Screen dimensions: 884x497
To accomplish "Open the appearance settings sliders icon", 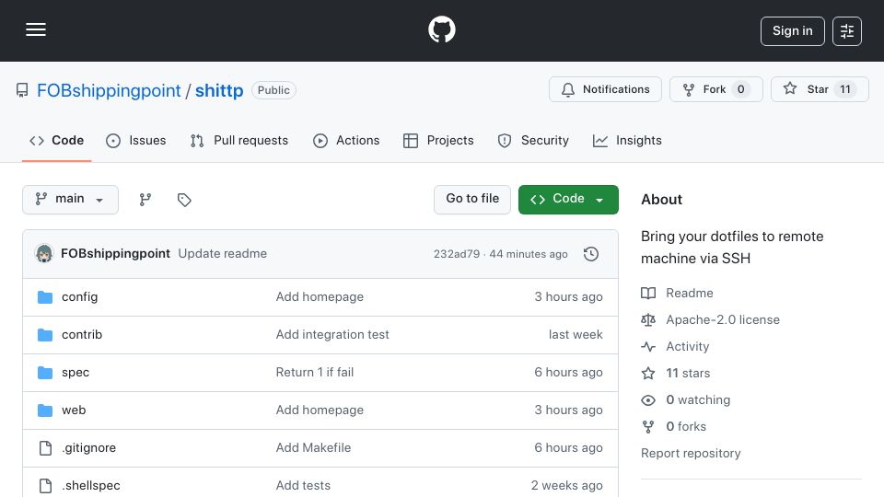I will 847,31.
